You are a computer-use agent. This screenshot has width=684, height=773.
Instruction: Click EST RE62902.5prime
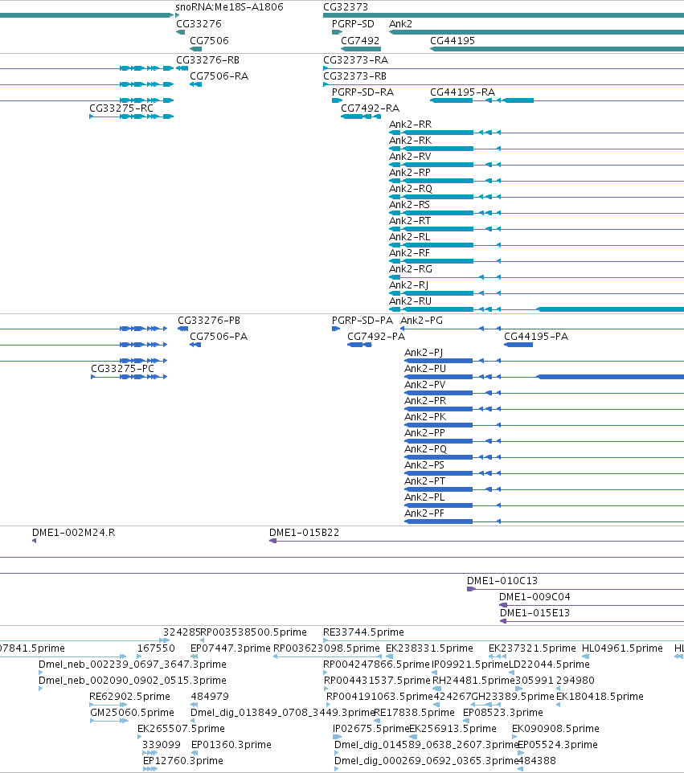[129, 697]
